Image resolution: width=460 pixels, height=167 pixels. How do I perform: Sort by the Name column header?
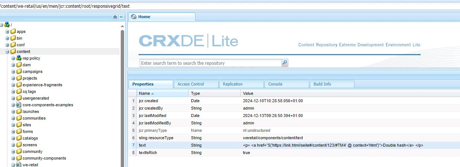pos(163,93)
